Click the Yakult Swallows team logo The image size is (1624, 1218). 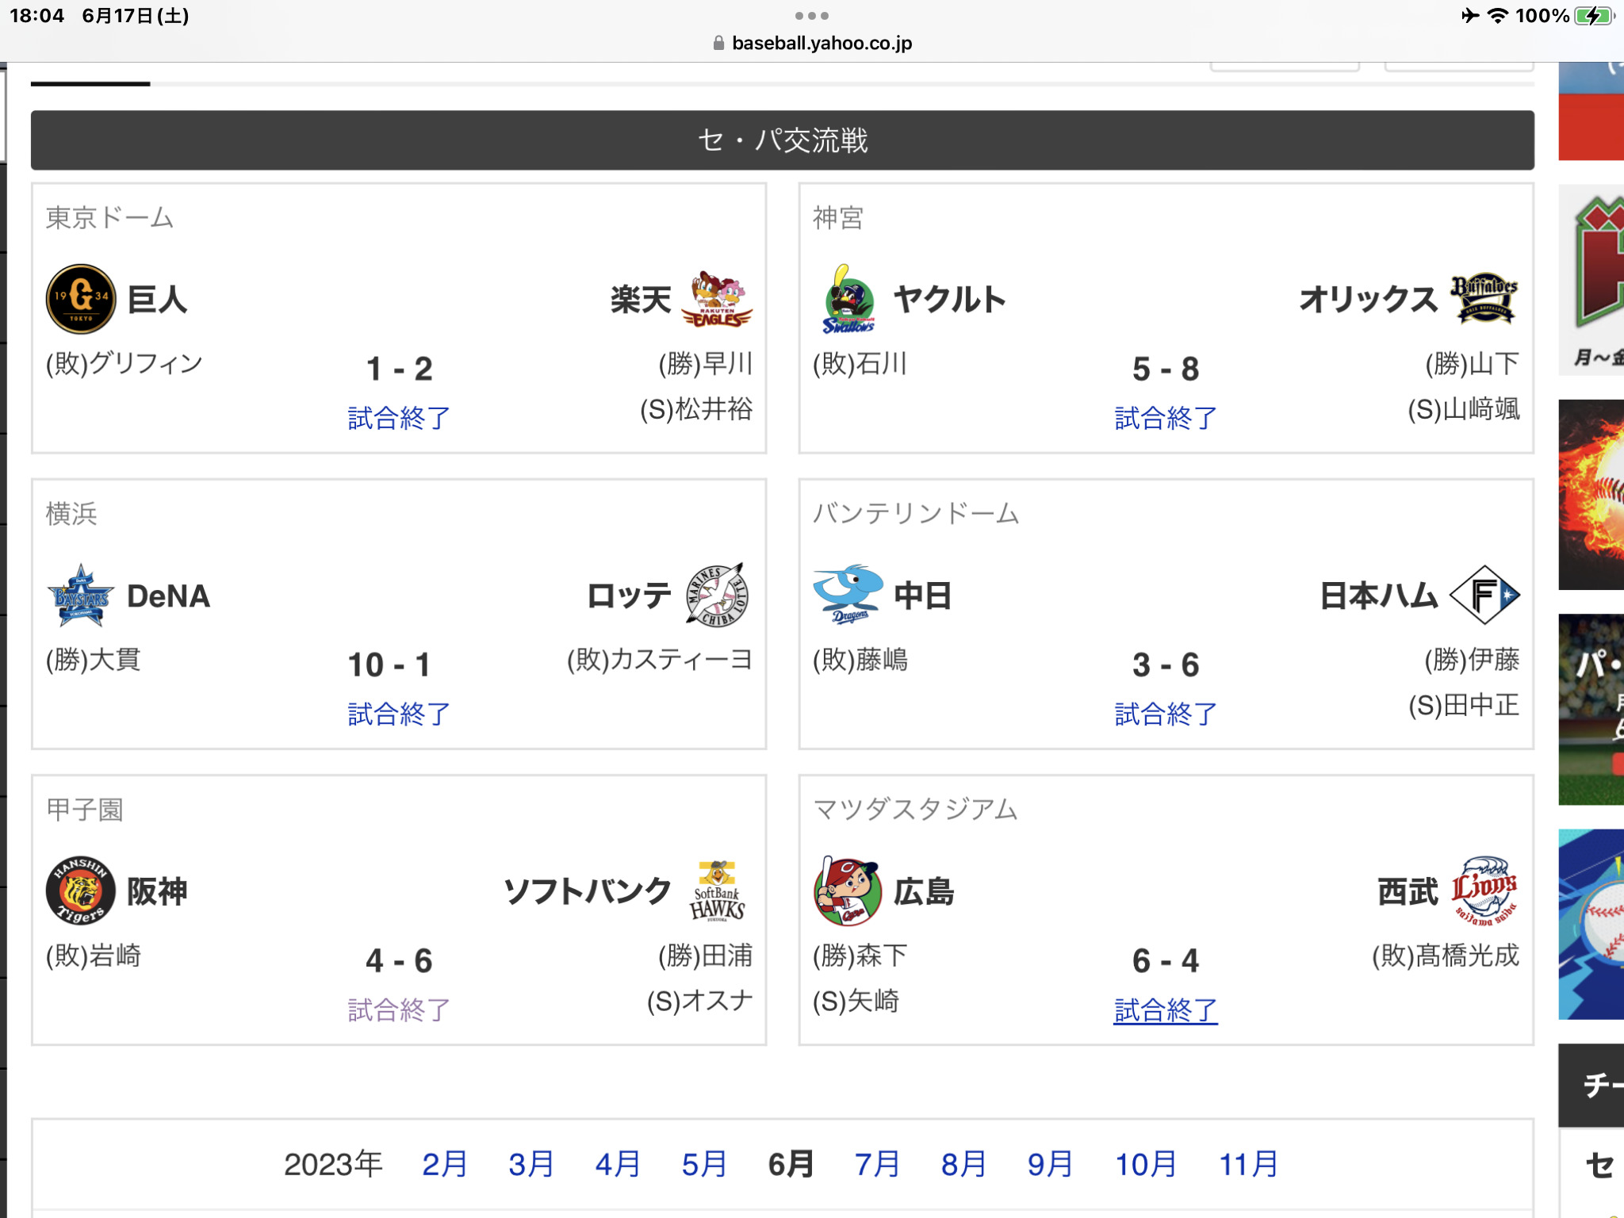click(848, 299)
